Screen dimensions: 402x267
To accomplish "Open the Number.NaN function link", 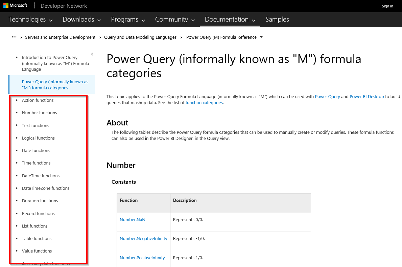I will [x=133, y=219].
